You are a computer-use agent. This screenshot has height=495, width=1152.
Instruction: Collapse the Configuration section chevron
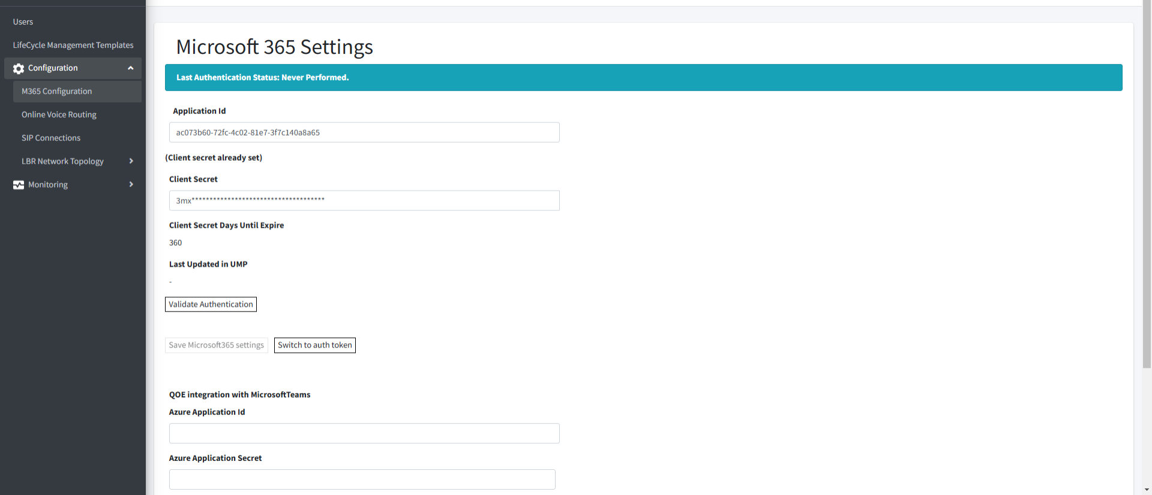(x=130, y=68)
